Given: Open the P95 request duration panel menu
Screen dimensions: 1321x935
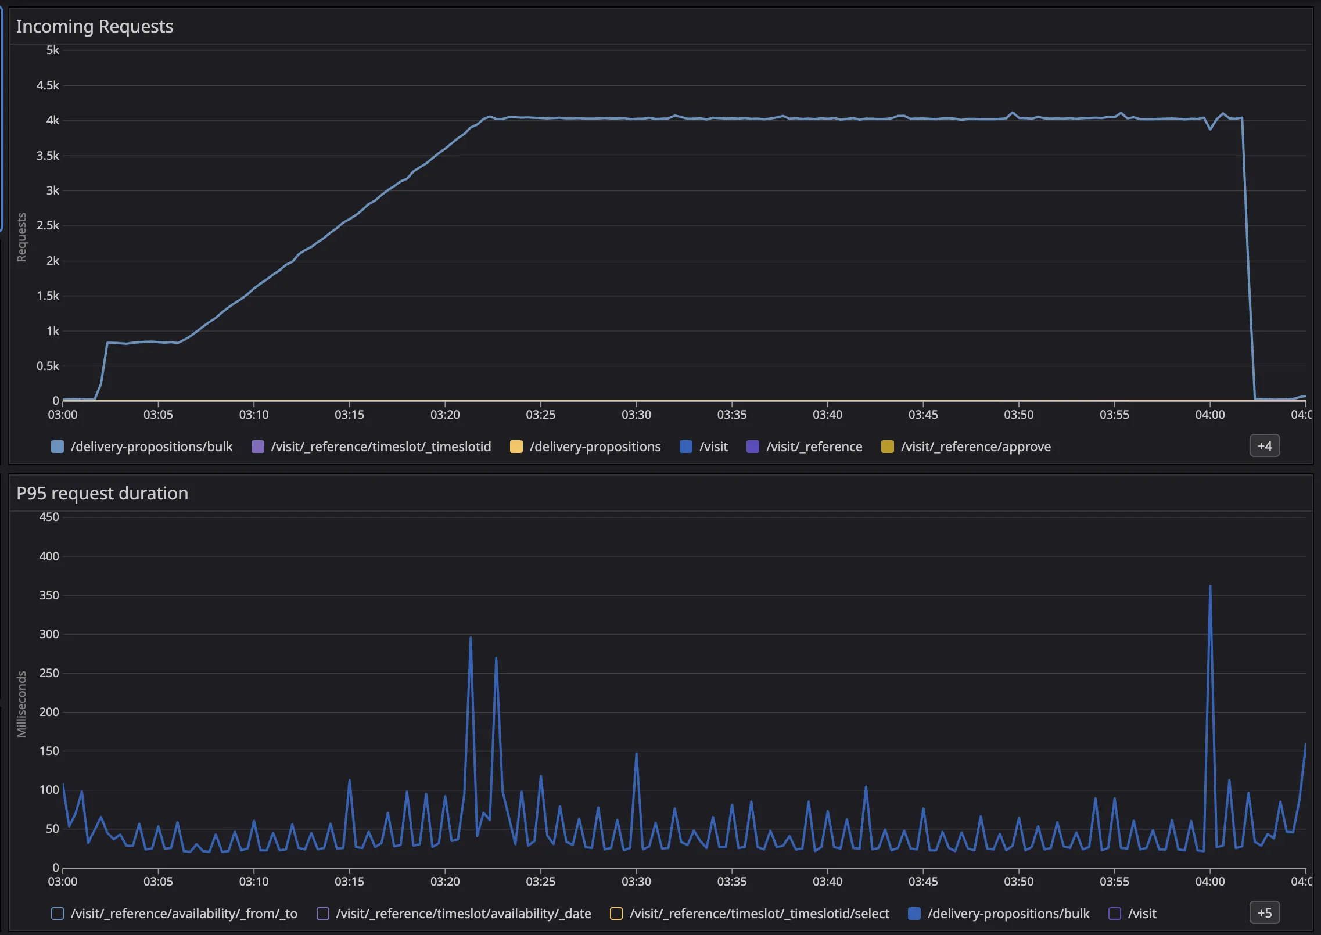Looking at the screenshot, I should click(102, 493).
